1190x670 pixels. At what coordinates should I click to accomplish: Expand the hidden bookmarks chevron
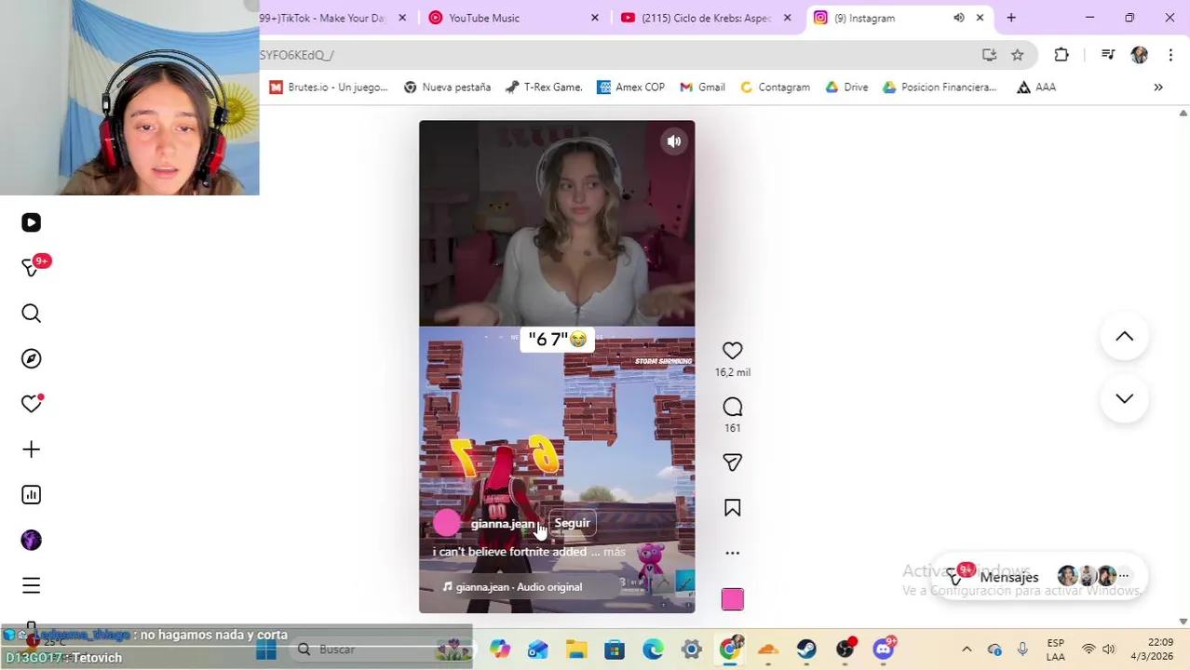pyautogui.click(x=1158, y=87)
